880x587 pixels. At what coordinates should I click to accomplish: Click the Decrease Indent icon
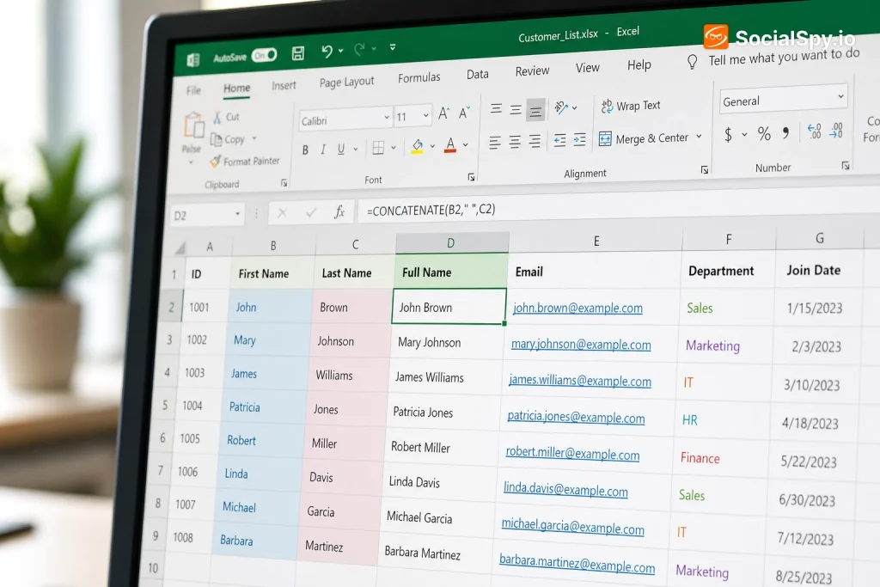click(x=559, y=140)
